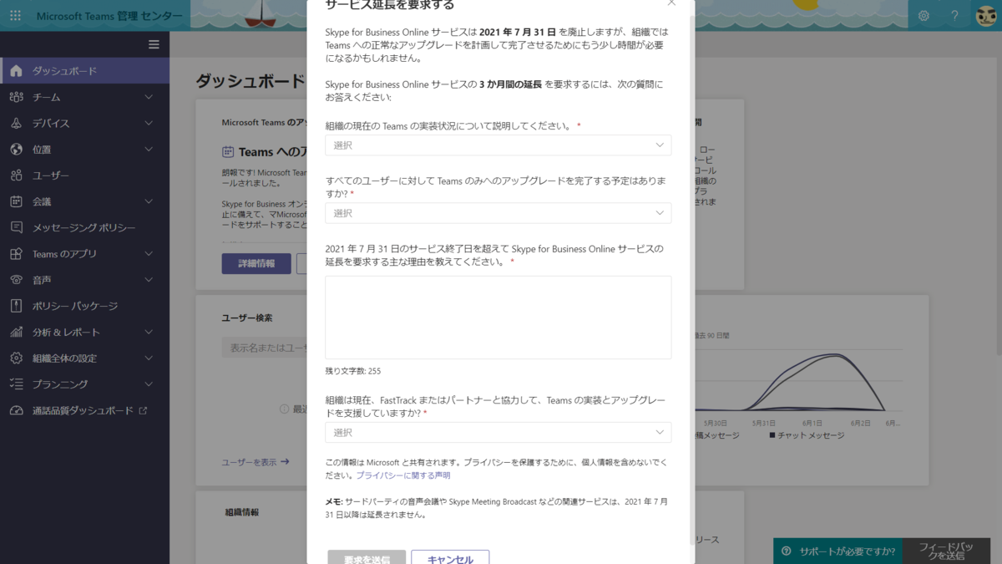Click the Teams (チーム) sidebar icon

pos(16,97)
